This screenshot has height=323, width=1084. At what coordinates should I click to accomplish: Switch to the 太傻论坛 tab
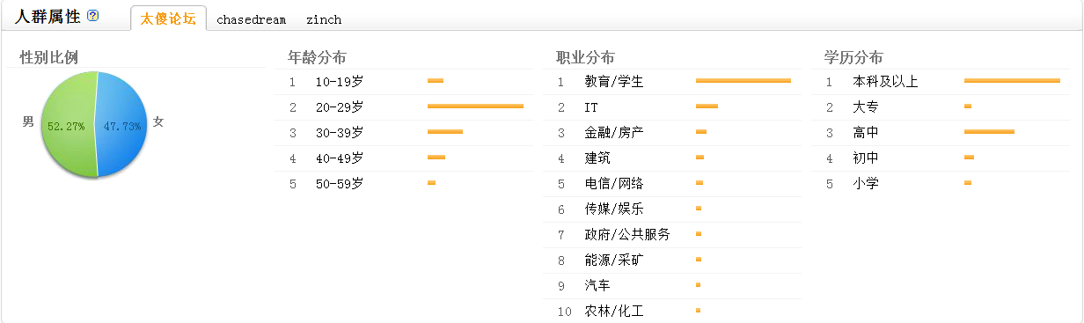coord(168,18)
